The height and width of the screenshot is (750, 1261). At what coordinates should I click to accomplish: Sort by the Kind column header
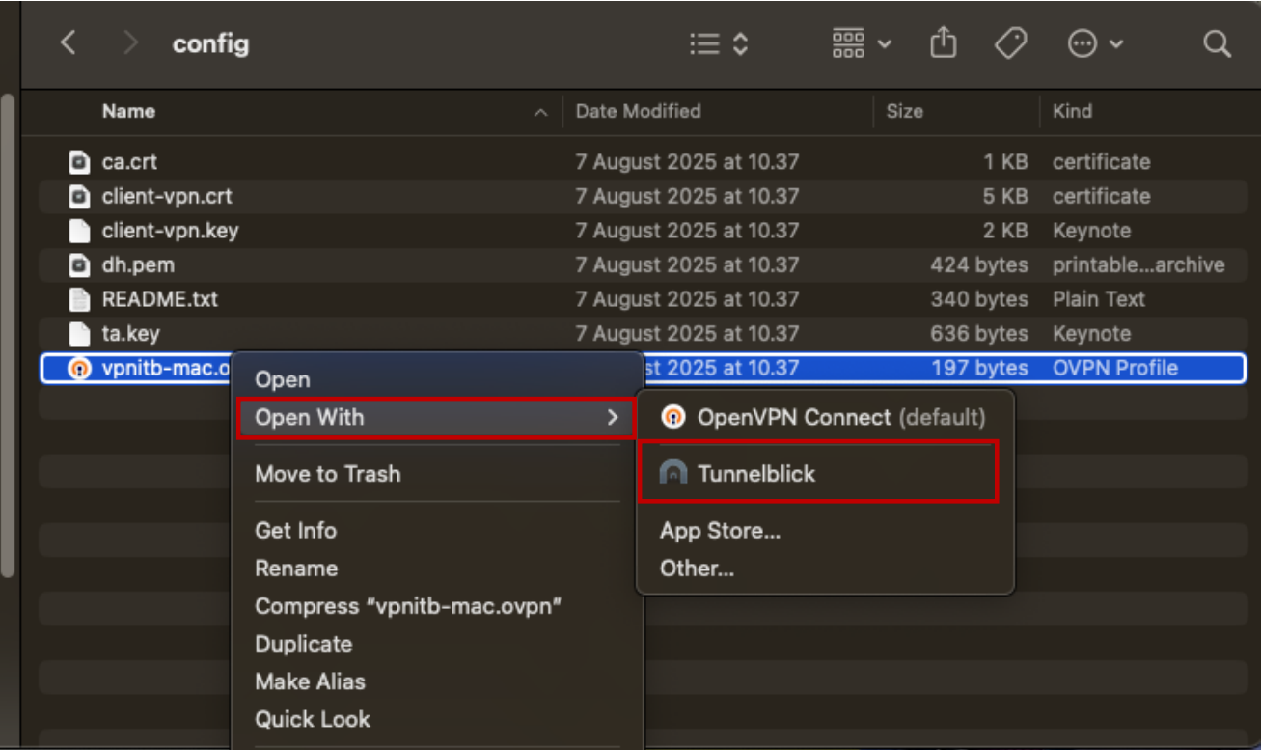[x=1073, y=111]
